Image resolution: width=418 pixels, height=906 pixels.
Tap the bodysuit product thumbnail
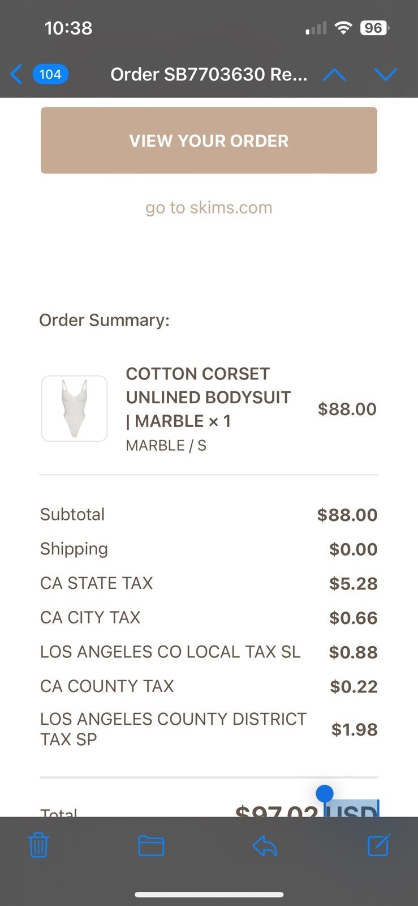pyautogui.click(x=74, y=408)
